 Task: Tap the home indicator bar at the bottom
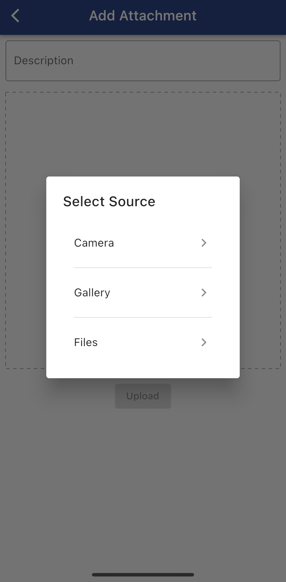click(143, 575)
